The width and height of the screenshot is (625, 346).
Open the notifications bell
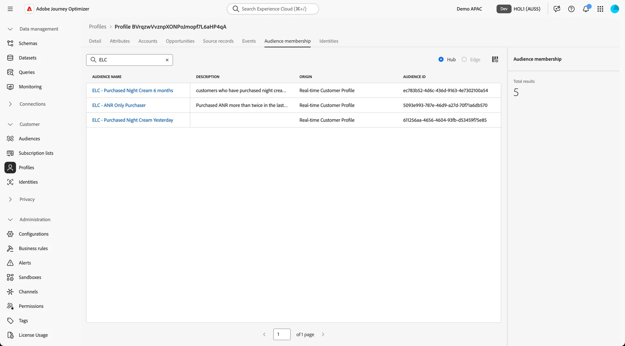click(586, 9)
